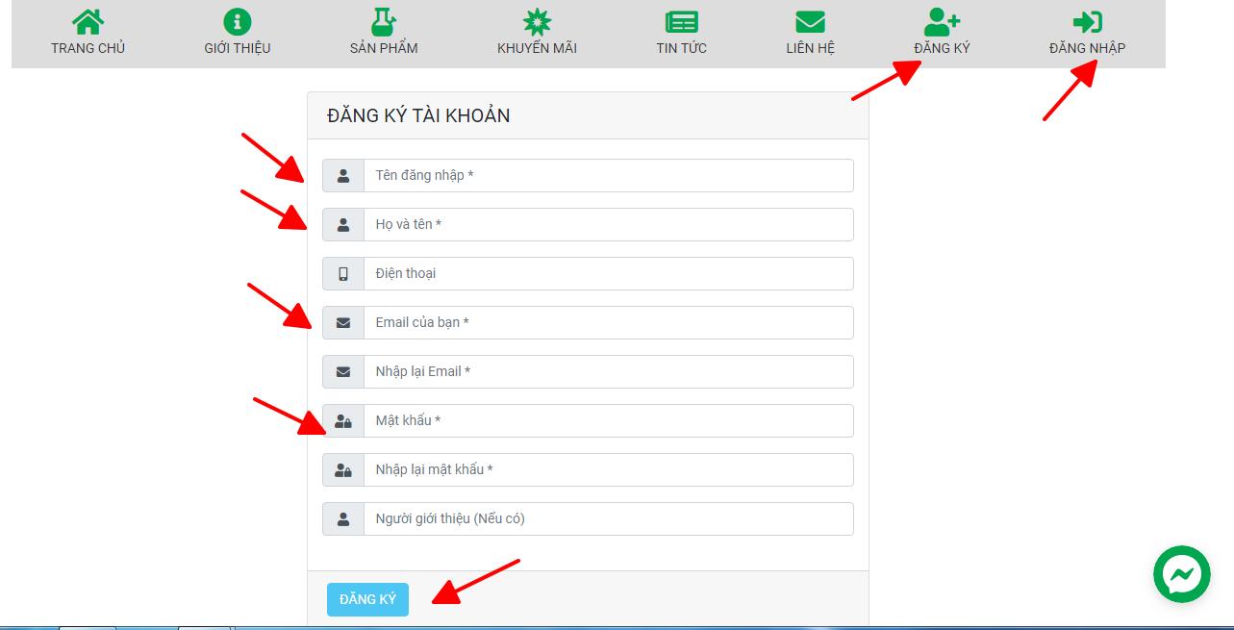The height and width of the screenshot is (630, 1234).
Task: Click the Trang Chủ home icon
Action: pos(88,21)
